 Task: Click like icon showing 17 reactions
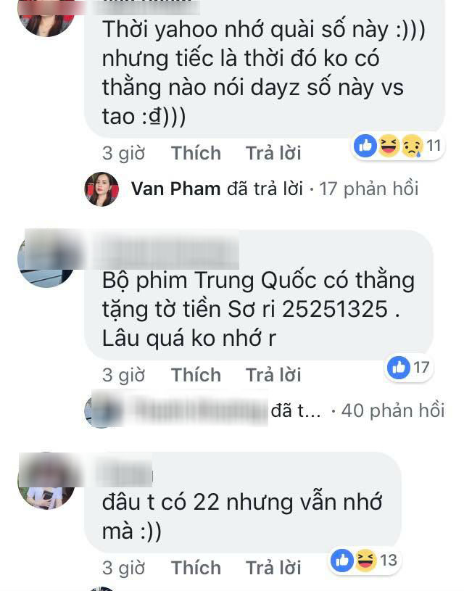pyautogui.click(x=399, y=367)
